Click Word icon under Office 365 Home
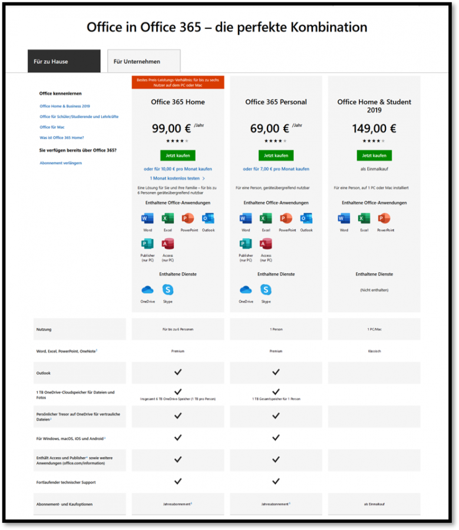The image size is (459, 530). (x=147, y=218)
